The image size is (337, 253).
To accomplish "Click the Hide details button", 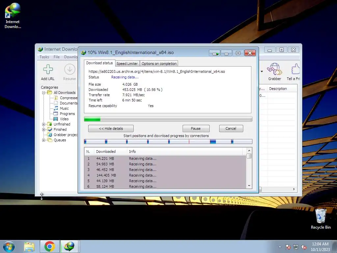I will click(111, 128).
